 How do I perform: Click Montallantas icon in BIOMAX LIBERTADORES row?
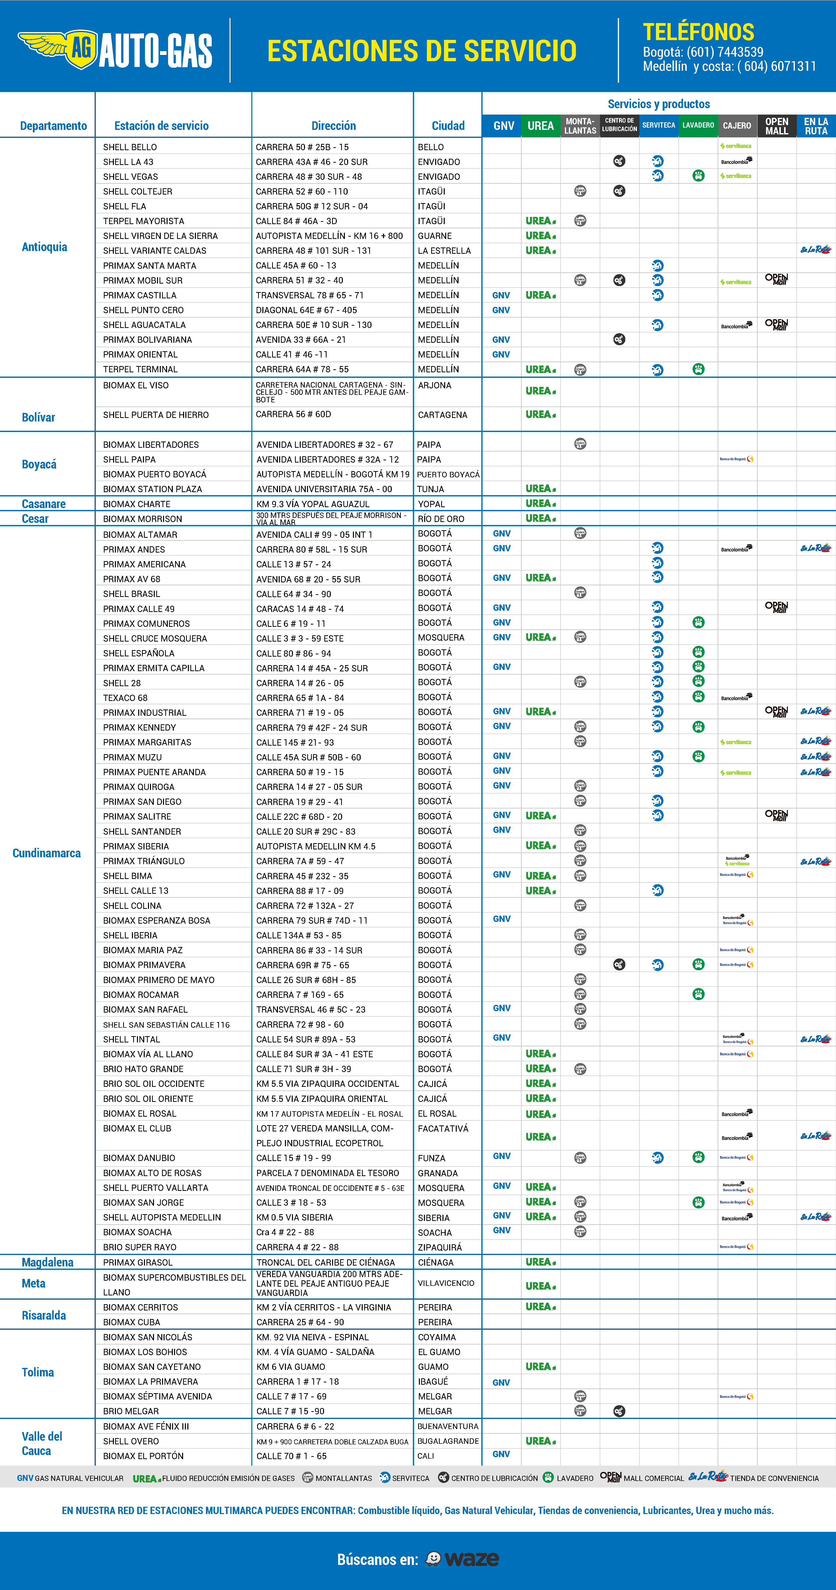tap(580, 444)
